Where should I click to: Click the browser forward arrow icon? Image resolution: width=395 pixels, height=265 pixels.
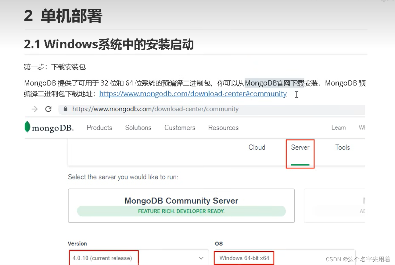coord(35,109)
